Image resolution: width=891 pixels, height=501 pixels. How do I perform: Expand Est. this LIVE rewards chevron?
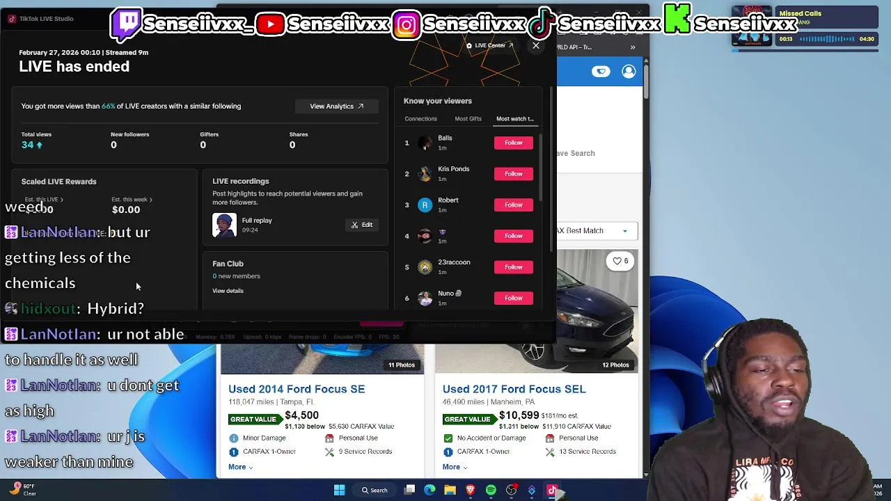pyautogui.click(x=61, y=200)
